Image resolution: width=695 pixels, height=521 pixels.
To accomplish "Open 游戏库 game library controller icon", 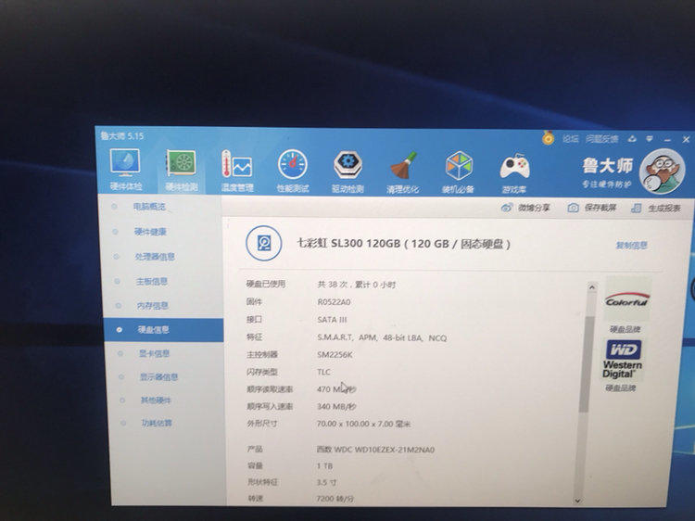I will click(514, 173).
